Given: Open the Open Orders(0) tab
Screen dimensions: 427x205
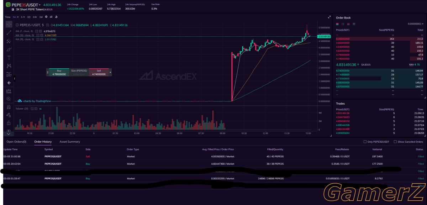Looking at the screenshot, I should pyautogui.click(x=16, y=142).
